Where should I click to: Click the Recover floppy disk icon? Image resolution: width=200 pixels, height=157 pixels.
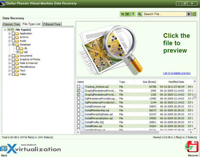click(x=192, y=147)
